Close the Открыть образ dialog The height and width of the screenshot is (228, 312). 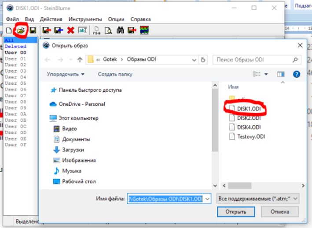point(300,45)
